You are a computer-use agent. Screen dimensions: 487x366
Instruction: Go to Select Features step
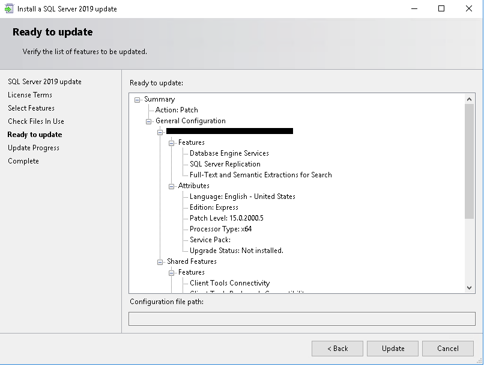click(x=31, y=108)
